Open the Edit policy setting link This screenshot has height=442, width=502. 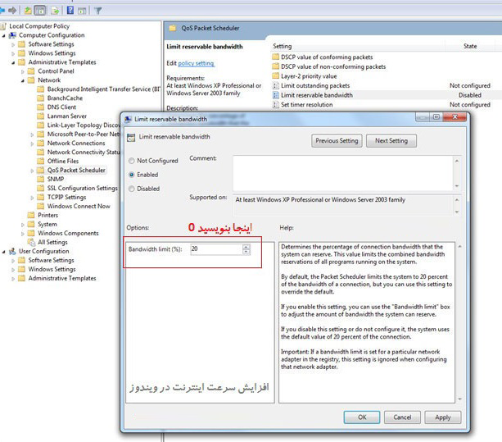point(196,63)
